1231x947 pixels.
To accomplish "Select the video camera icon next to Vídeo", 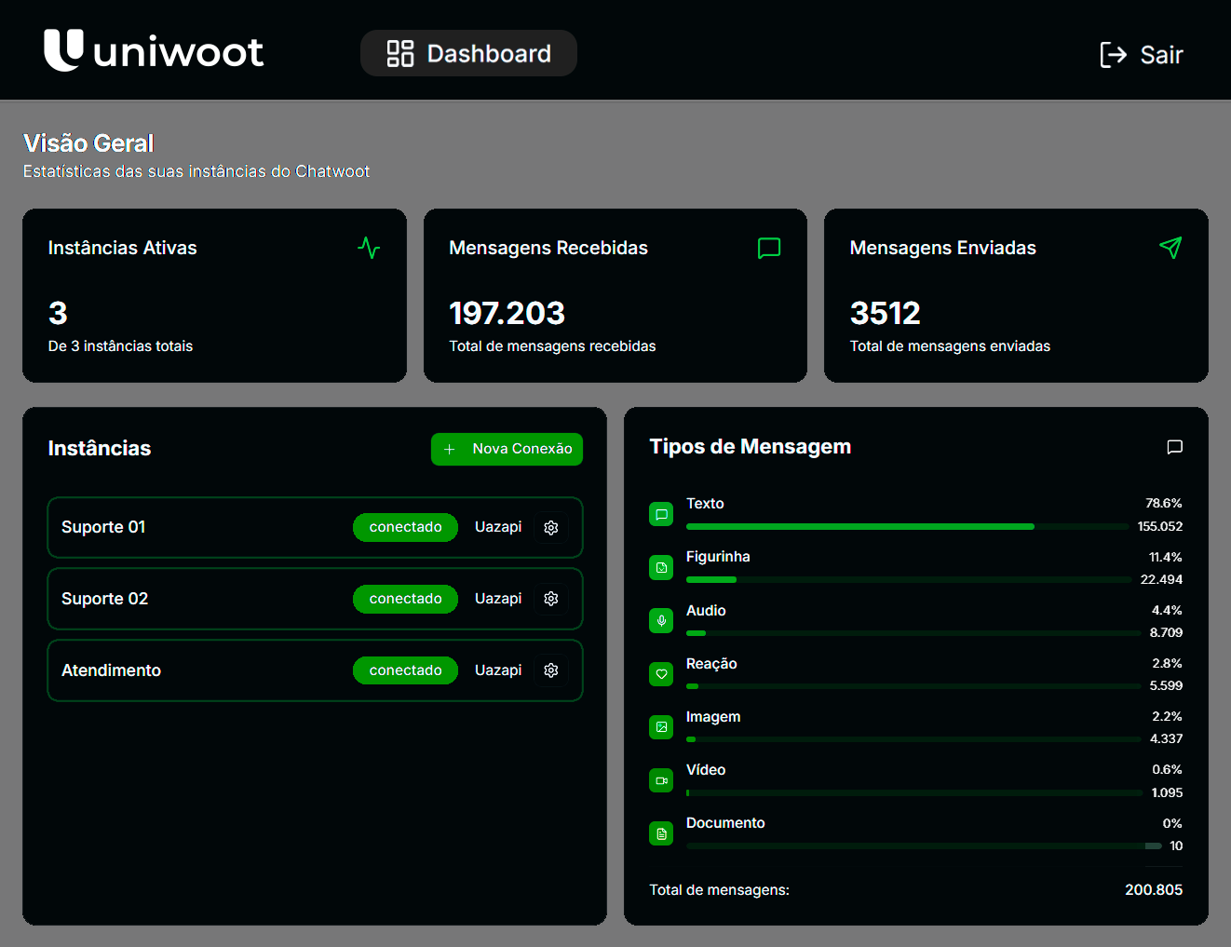I will click(661, 779).
